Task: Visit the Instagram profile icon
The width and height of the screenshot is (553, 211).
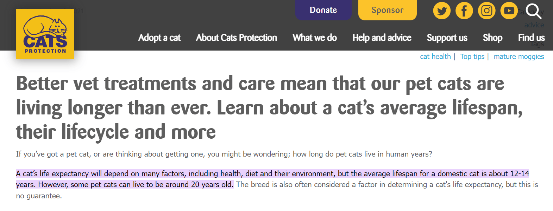Action: click(487, 11)
